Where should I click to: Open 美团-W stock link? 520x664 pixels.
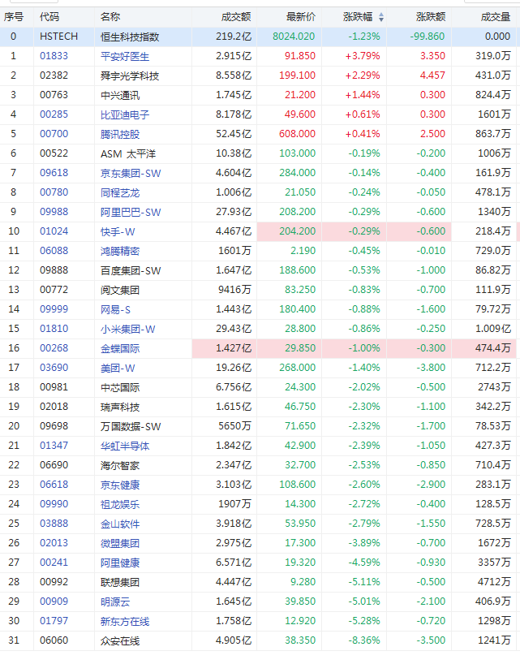tap(118, 368)
